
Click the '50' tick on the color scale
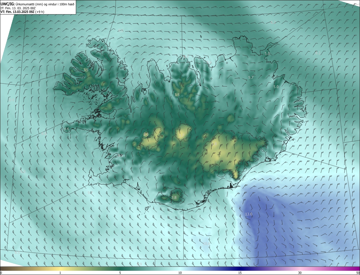(x=358, y=273)
